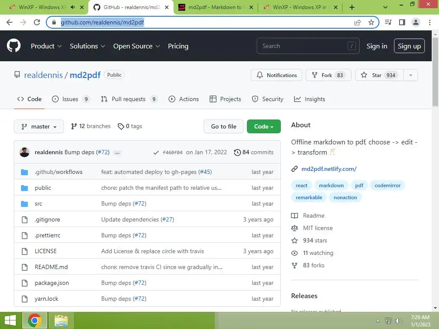439x329 pixels.
Task: Open the Pull requests tab
Action: click(129, 99)
